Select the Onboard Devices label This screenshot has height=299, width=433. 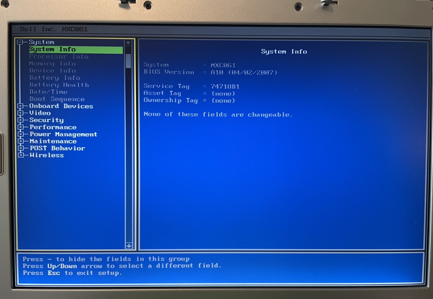coord(61,106)
